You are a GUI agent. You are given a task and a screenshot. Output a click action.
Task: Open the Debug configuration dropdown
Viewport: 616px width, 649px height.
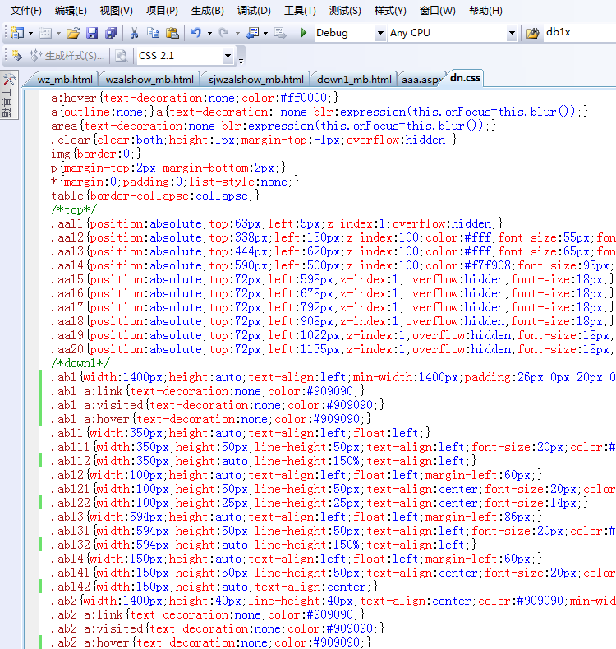tap(380, 33)
